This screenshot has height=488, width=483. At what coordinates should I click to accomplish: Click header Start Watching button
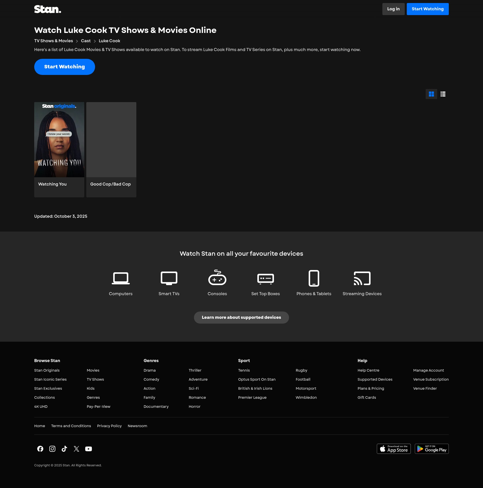(x=427, y=9)
